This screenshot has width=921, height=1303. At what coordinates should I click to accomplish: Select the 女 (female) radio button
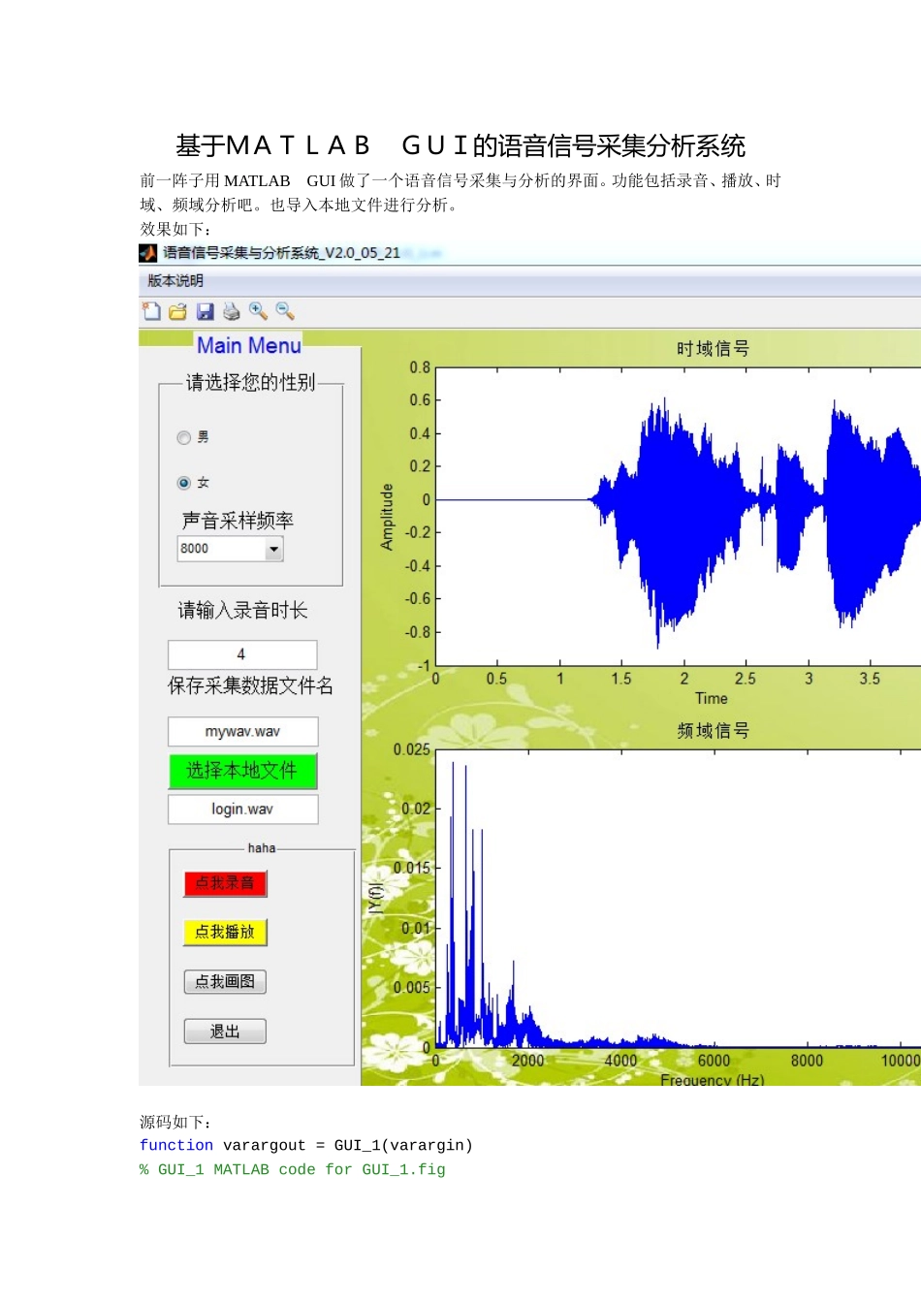tap(184, 483)
